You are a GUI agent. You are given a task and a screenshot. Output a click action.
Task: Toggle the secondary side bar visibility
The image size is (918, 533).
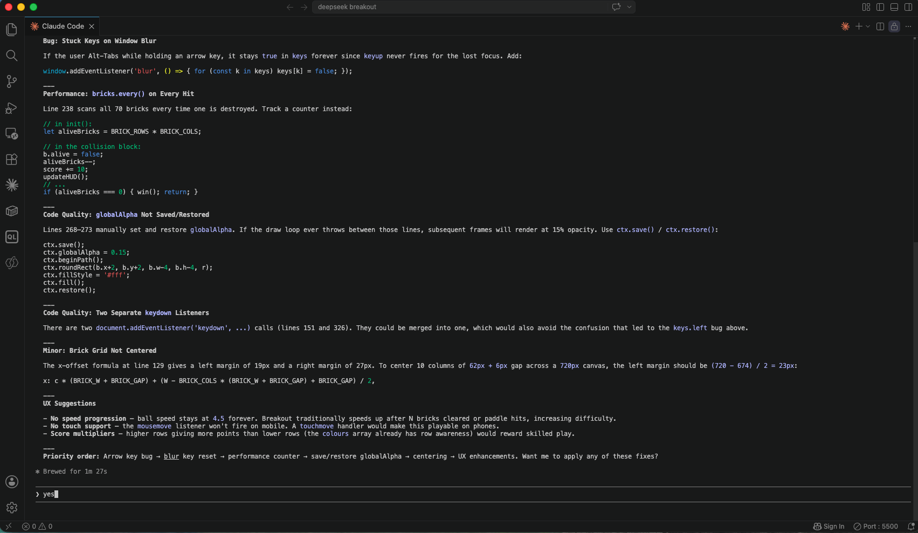point(908,7)
